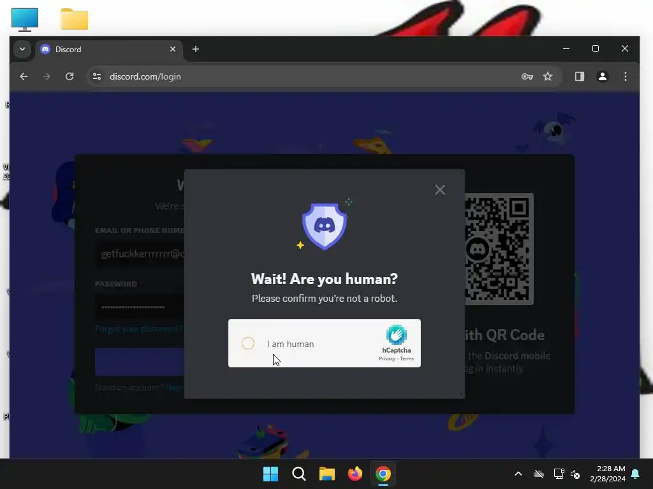This screenshot has height=489, width=653.
Task: Open File Explorer from taskbar
Action: click(327, 474)
